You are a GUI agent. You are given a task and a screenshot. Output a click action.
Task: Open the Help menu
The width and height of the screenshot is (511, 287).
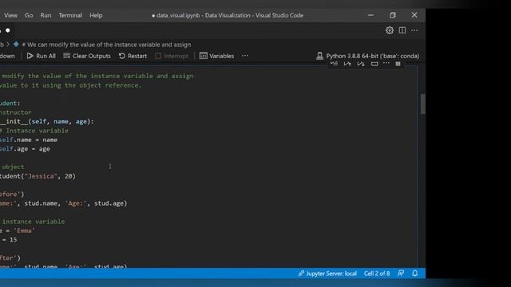click(x=96, y=15)
